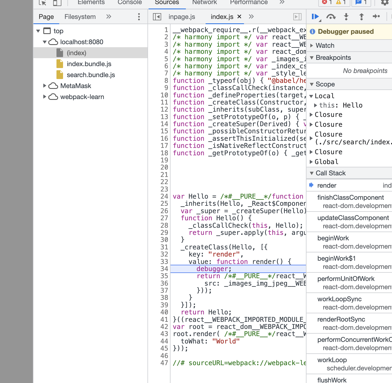Select the updateClassComponent stack frame
Screen dimensions: 392x383
point(349,222)
